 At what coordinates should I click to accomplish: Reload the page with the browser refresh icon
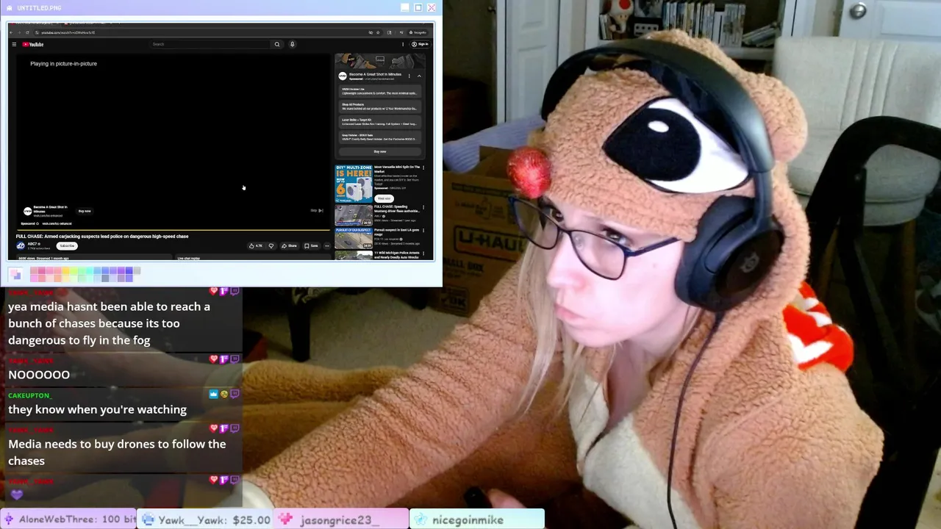27,32
